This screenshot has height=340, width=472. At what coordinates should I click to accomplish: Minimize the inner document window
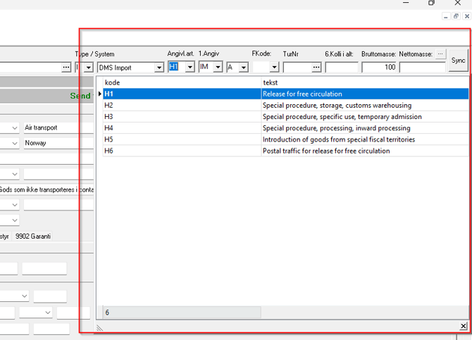[x=446, y=16]
